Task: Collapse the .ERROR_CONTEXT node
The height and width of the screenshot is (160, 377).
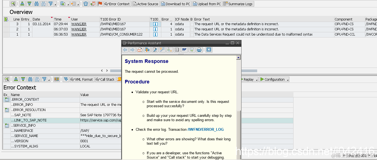Action: (7, 100)
